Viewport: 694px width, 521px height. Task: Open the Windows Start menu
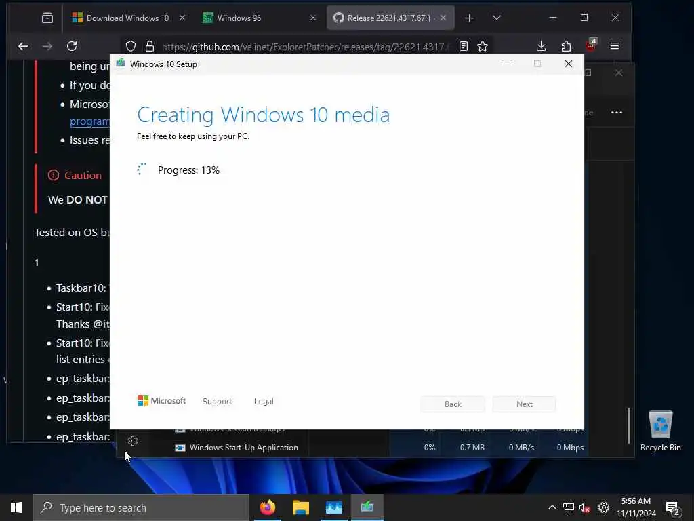tap(16, 507)
